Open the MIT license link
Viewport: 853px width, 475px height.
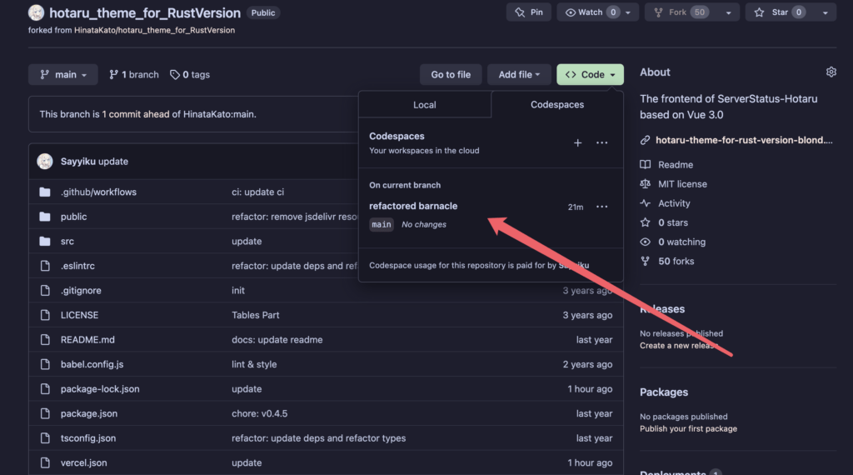[682, 184]
